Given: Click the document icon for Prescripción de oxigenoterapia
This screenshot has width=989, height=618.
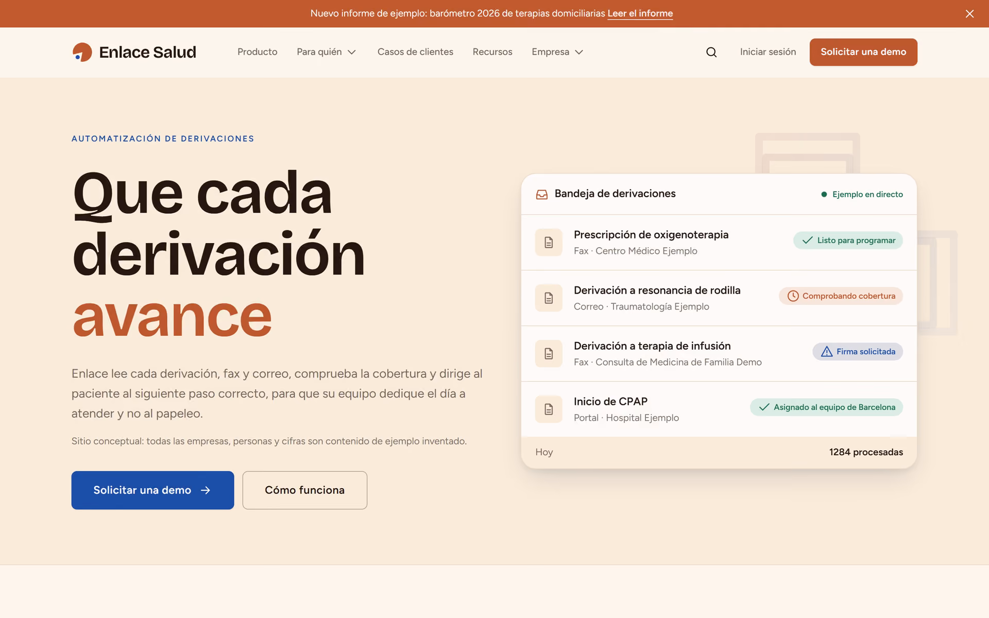Looking at the screenshot, I should [549, 243].
